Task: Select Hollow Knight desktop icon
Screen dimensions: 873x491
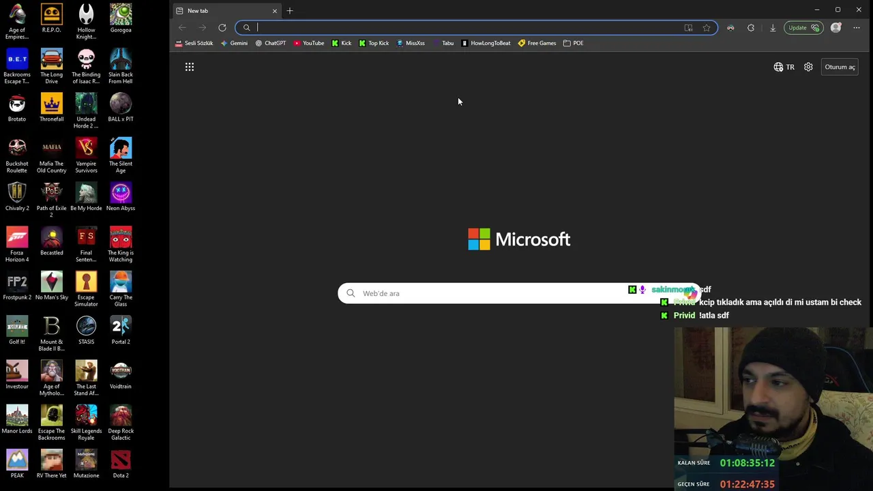Action: point(86,21)
